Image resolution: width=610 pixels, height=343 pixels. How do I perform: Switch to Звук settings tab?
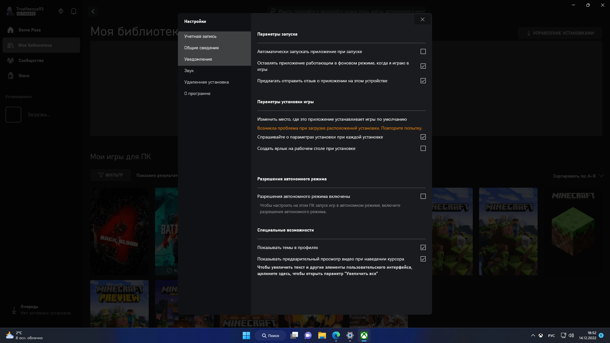(214, 71)
